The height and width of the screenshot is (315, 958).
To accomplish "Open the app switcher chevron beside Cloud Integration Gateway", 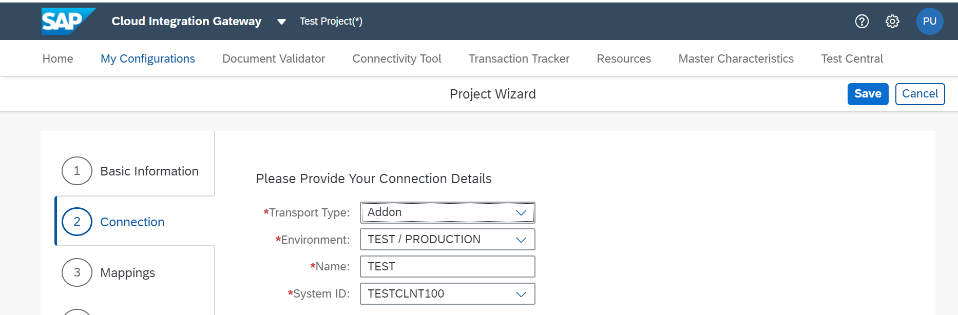I will coord(281,23).
